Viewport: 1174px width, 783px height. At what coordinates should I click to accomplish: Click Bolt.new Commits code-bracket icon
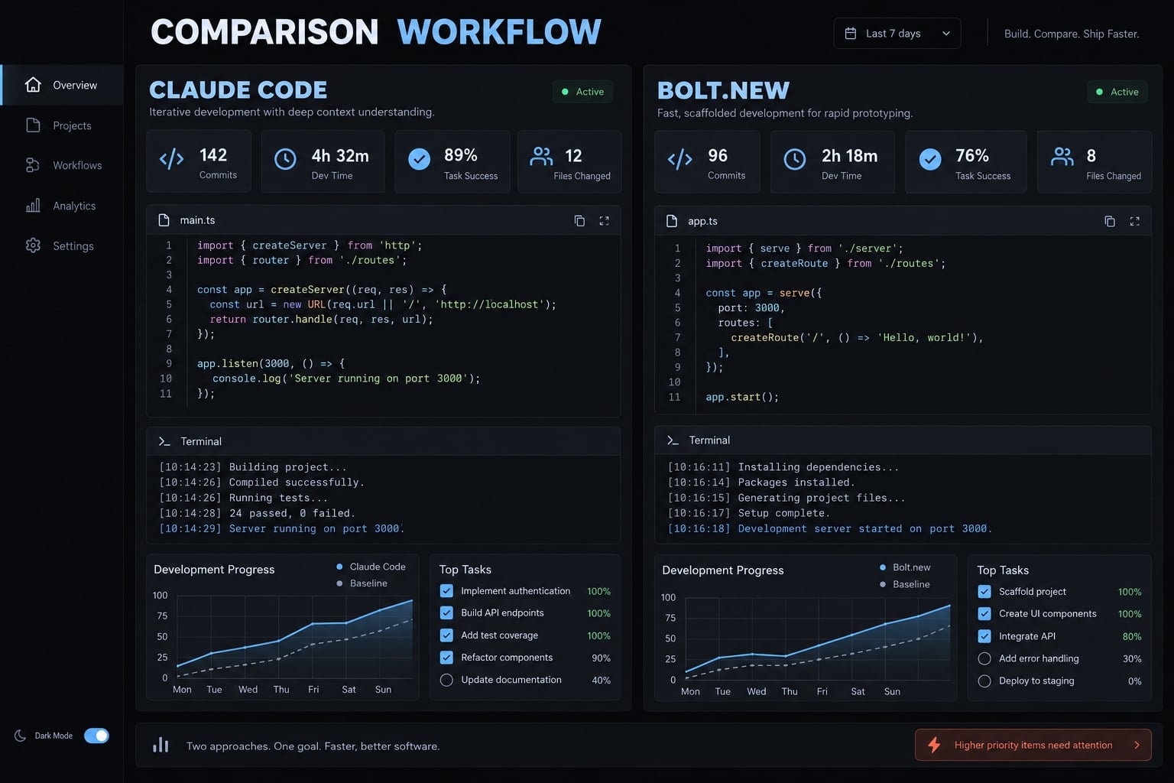(679, 159)
